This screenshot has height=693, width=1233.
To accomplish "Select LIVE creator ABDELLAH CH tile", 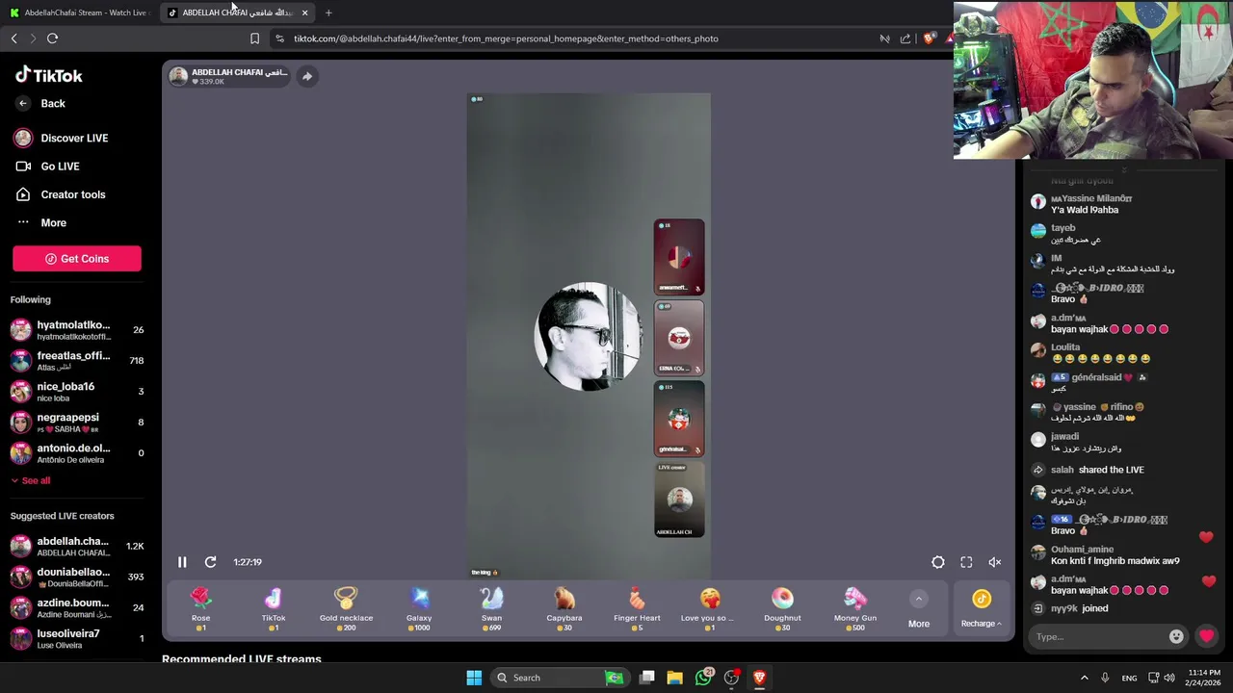I will coord(679,500).
